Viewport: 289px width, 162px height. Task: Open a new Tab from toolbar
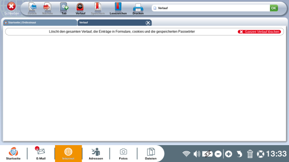64,8
